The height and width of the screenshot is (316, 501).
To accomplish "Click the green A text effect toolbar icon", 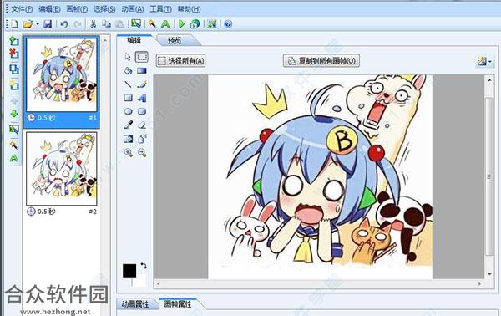I will point(165,24).
